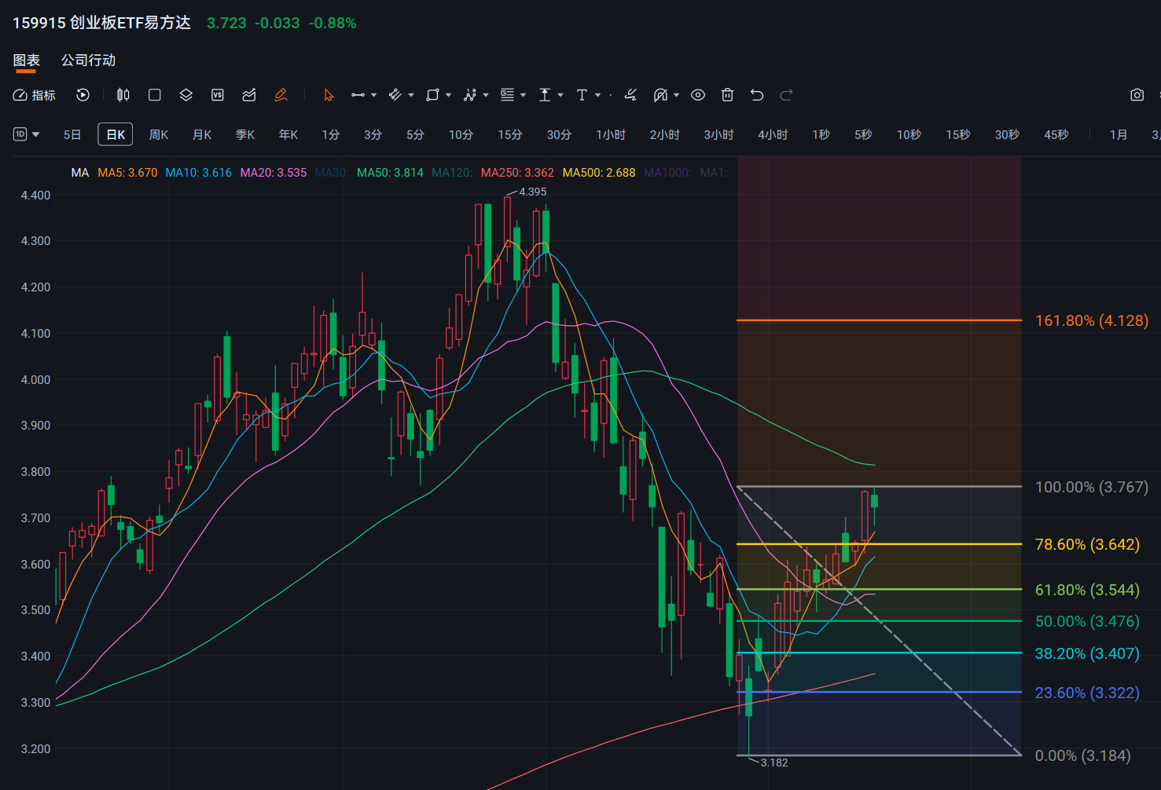
Task: Toggle the dimmed MA30 moving average
Action: click(x=331, y=173)
